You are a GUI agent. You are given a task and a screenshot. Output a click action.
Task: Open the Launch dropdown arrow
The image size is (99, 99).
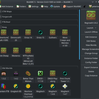tap(96, 28)
